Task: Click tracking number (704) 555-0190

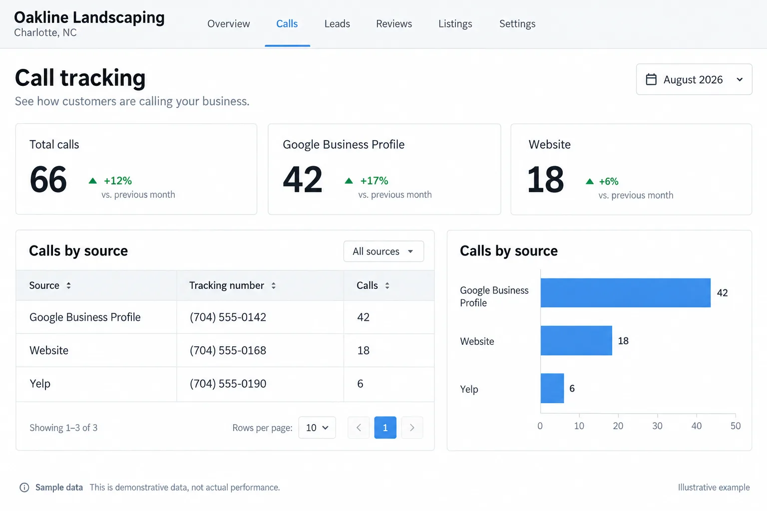Action: pyautogui.click(x=228, y=384)
